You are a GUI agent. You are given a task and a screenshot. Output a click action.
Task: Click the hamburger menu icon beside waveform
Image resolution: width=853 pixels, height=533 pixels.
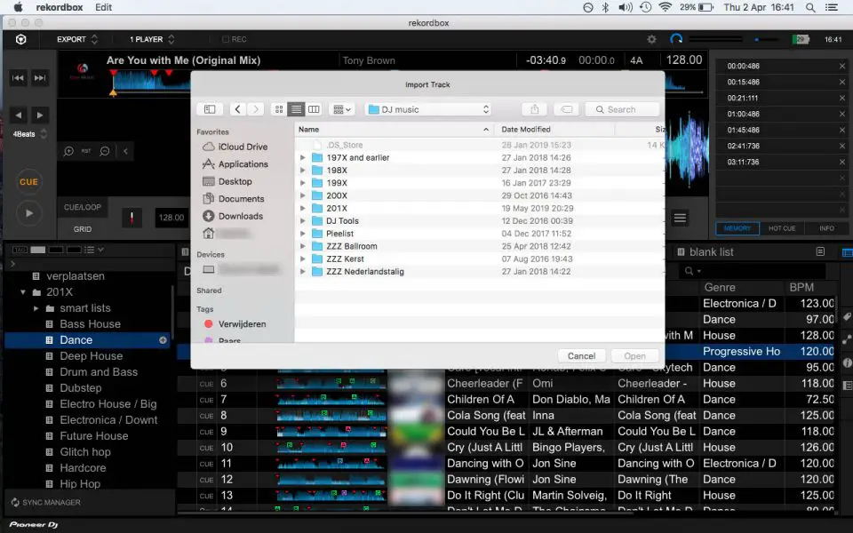click(680, 219)
